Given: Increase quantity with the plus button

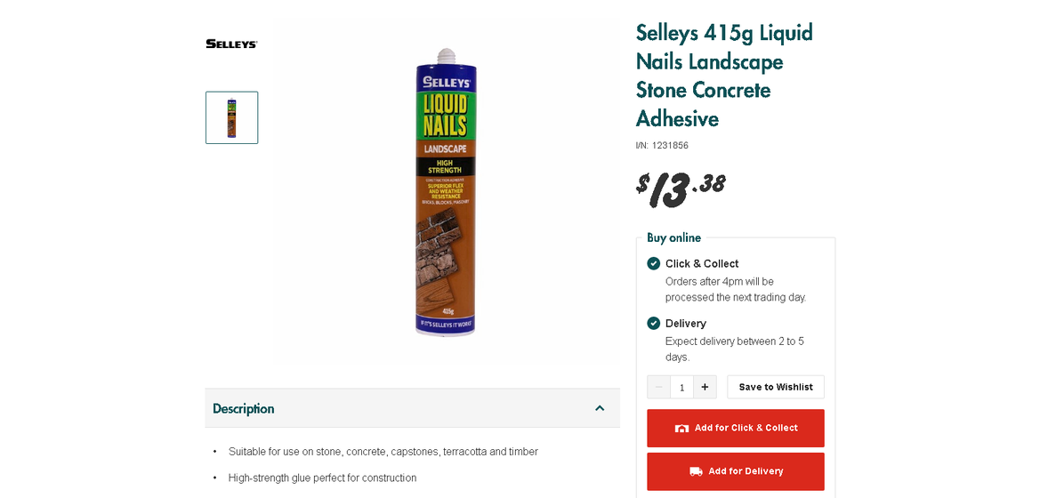Looking at the screenshot, I should 705,387.
